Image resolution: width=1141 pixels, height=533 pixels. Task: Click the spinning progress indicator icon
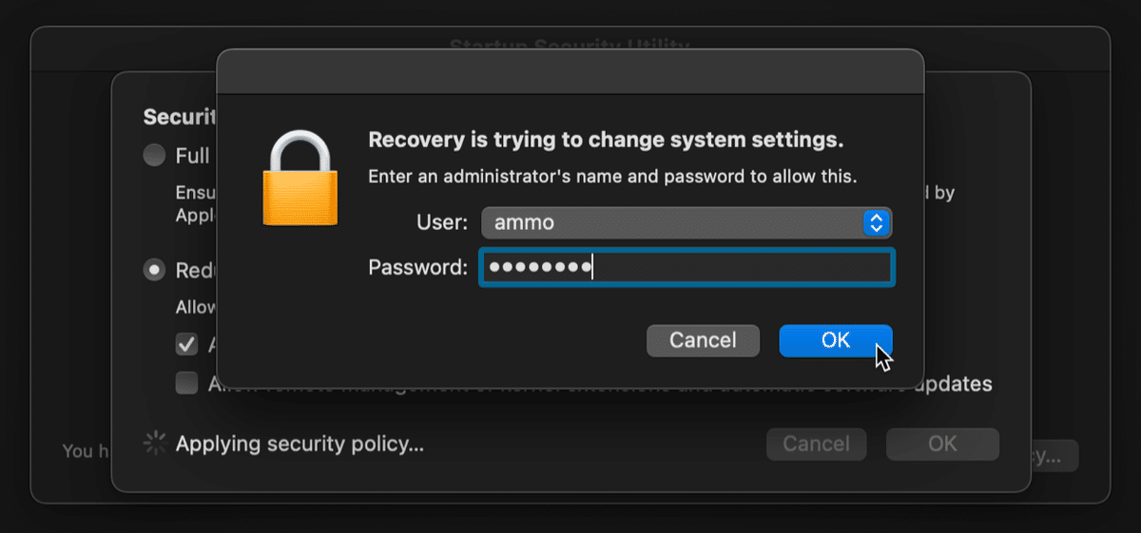pos(154,443)
